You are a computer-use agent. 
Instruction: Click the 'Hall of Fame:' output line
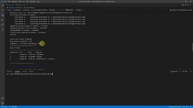(15, 48)
